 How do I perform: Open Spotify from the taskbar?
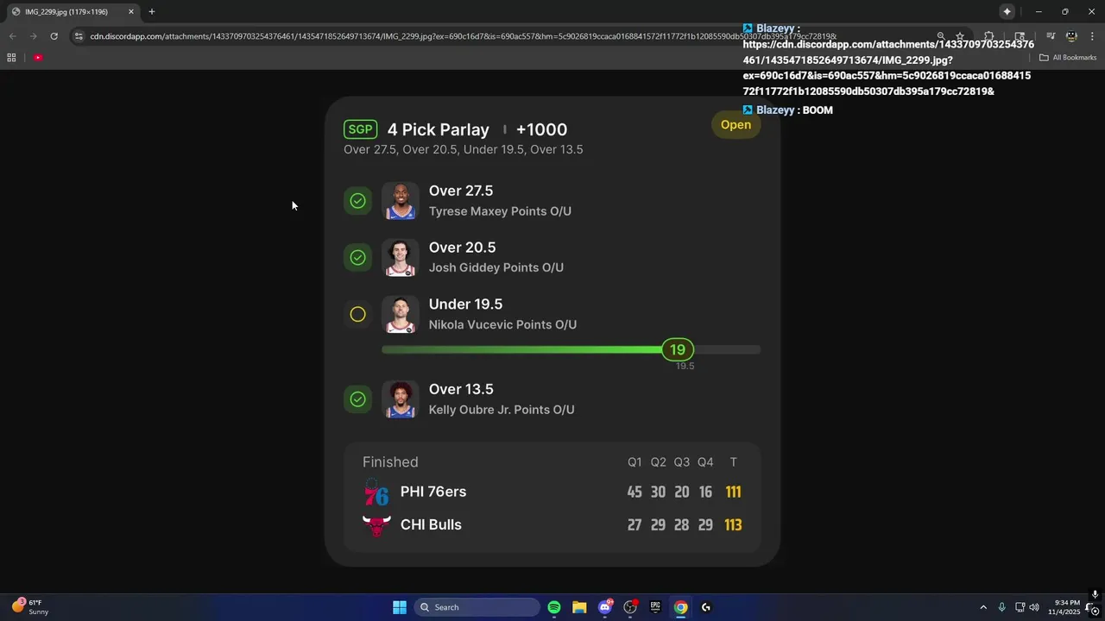554,607
